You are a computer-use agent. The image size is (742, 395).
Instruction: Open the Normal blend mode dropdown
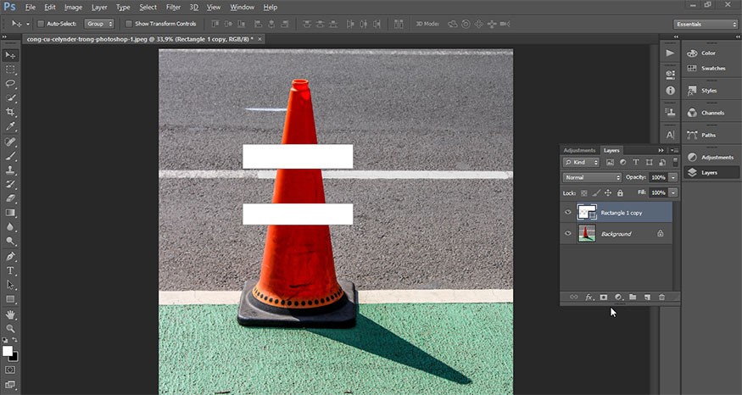(593, 177)
